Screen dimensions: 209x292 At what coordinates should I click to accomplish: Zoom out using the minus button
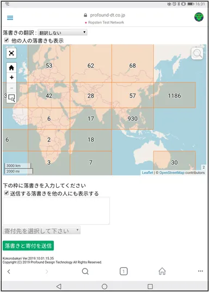(11, 88)
